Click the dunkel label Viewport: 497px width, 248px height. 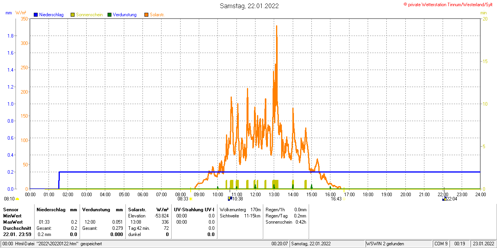point(134,234)
